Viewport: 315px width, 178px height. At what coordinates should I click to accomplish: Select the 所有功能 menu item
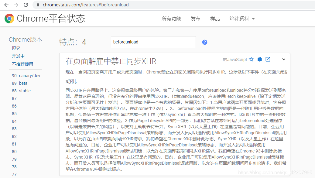171,19
